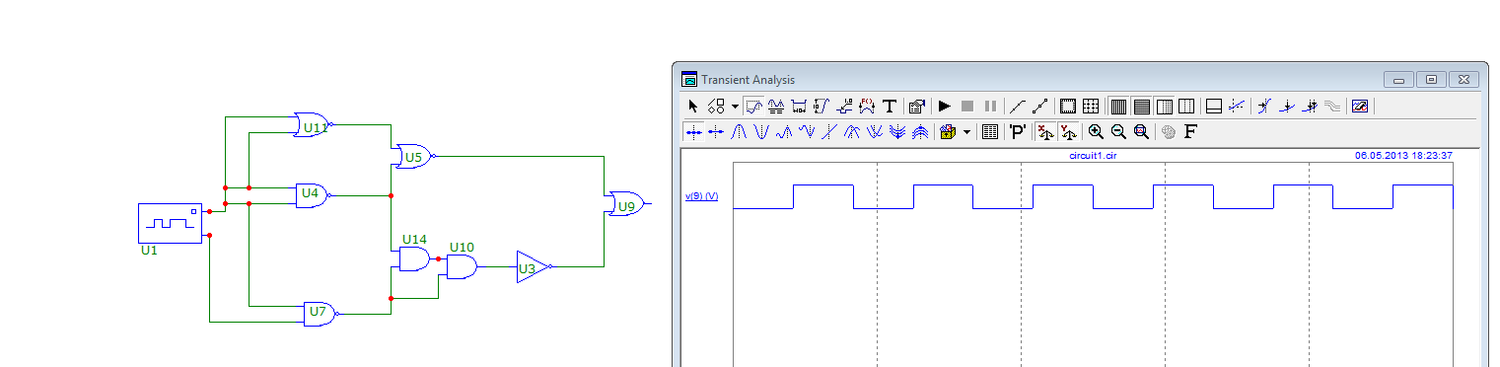Toggle the grid dots button
Image resolution: width=1500 pixels, height=367 pixels.
1091,106
